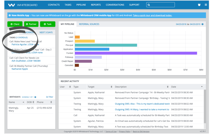Click the help icon beside Birthdays showing count
The image size is (210, 134).
click(x=35, y=97)
